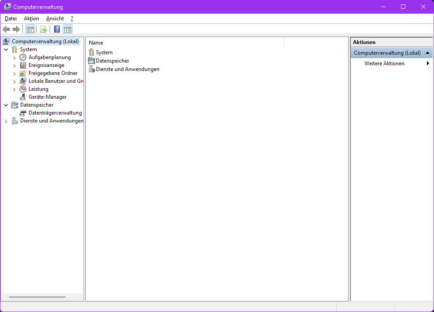Toggle the action pane show/hide toolbar icon
The image size is (434, 312).
tap(67, 29)
